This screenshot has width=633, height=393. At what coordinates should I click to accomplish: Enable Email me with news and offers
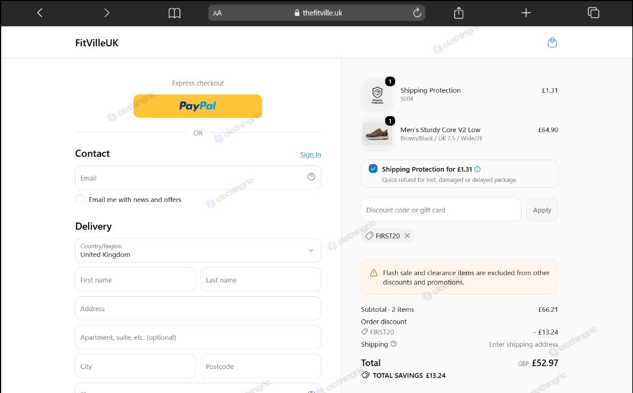tap(80, 199)
